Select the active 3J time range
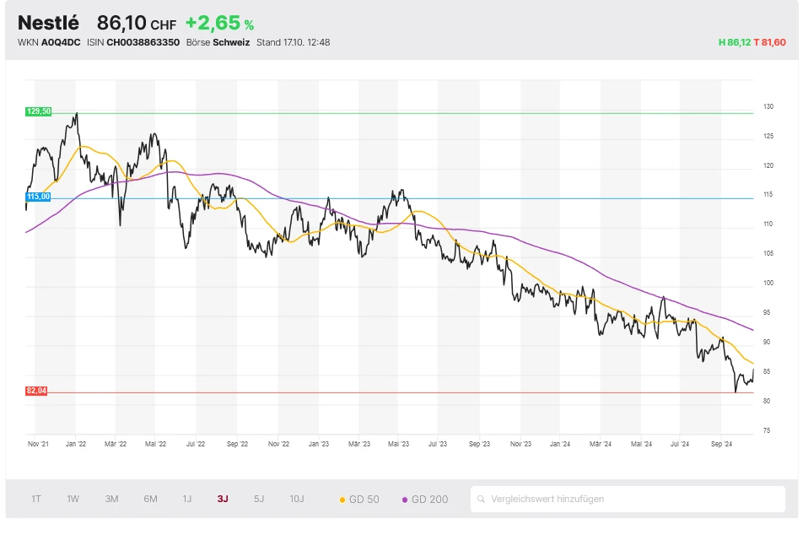The image size is (803, 535). click(223, 499)
